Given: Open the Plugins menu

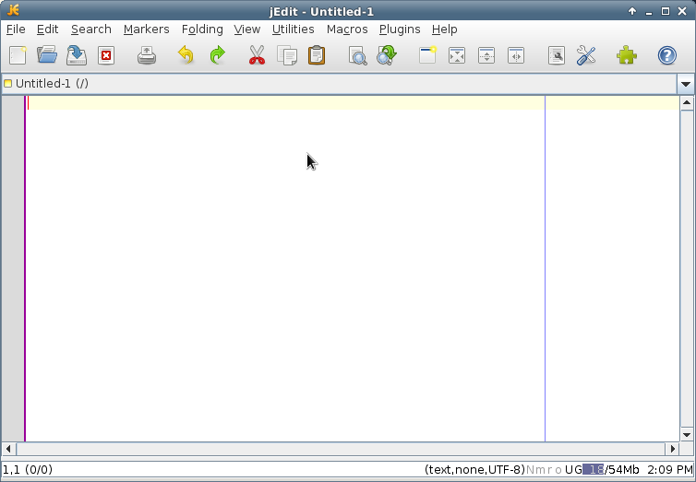Looking at the screenshot, I should click(x=400, y=29).
